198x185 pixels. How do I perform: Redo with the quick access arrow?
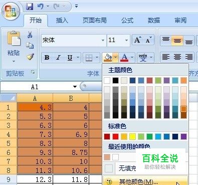click(x=56, y=7)
